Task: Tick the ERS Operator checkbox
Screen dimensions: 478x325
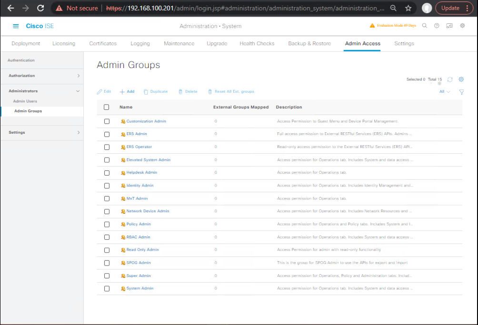Action: [x=107, y=147]
